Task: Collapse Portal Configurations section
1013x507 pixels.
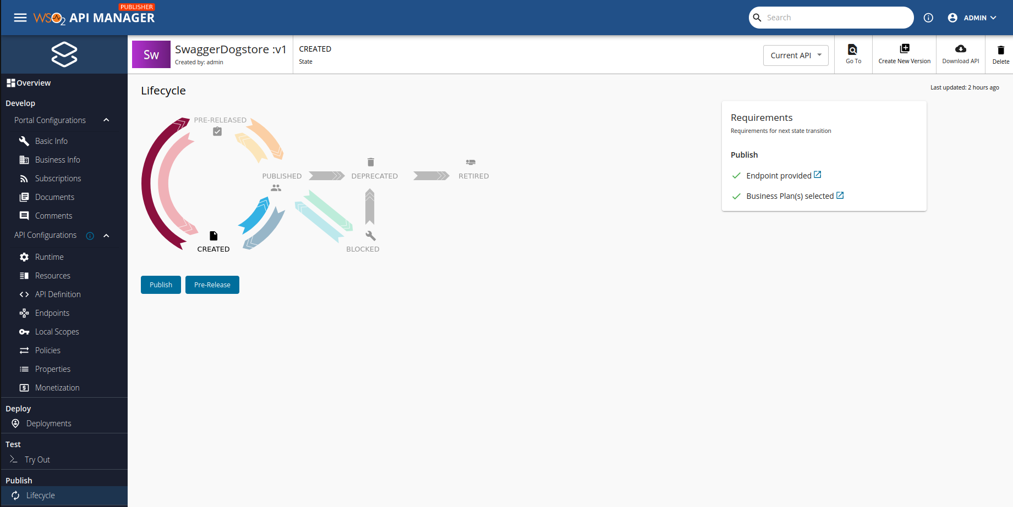Action: [106, 120]
